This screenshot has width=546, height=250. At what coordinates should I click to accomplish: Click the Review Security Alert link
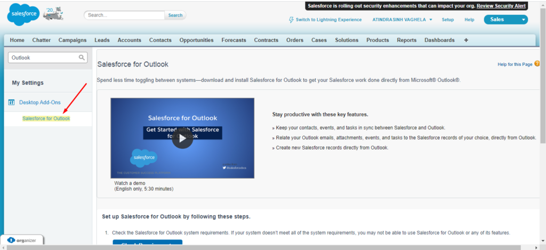click(x=501, y=6)
